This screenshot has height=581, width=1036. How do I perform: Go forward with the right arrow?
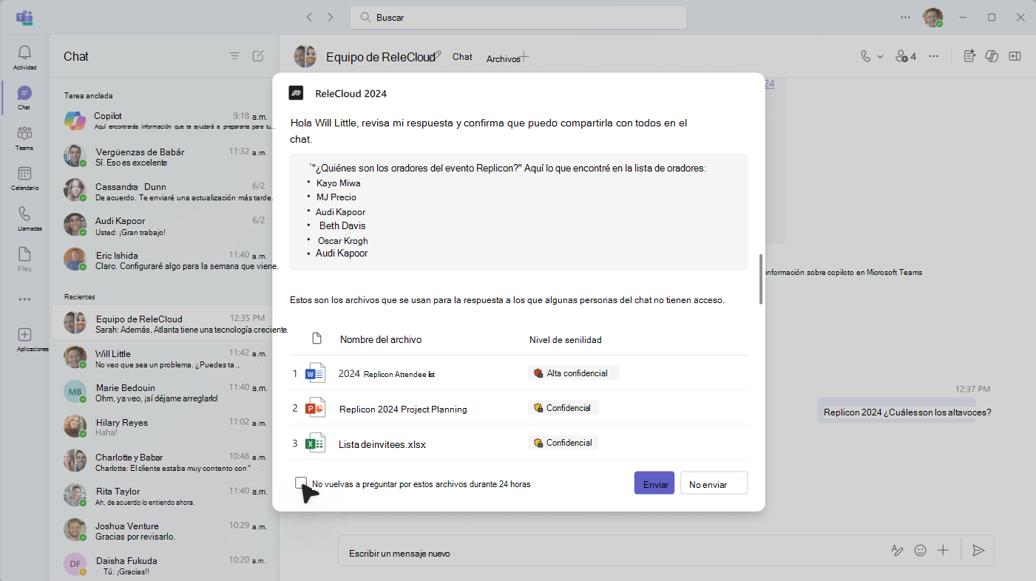pyautogui.click(x=330, y=17)
